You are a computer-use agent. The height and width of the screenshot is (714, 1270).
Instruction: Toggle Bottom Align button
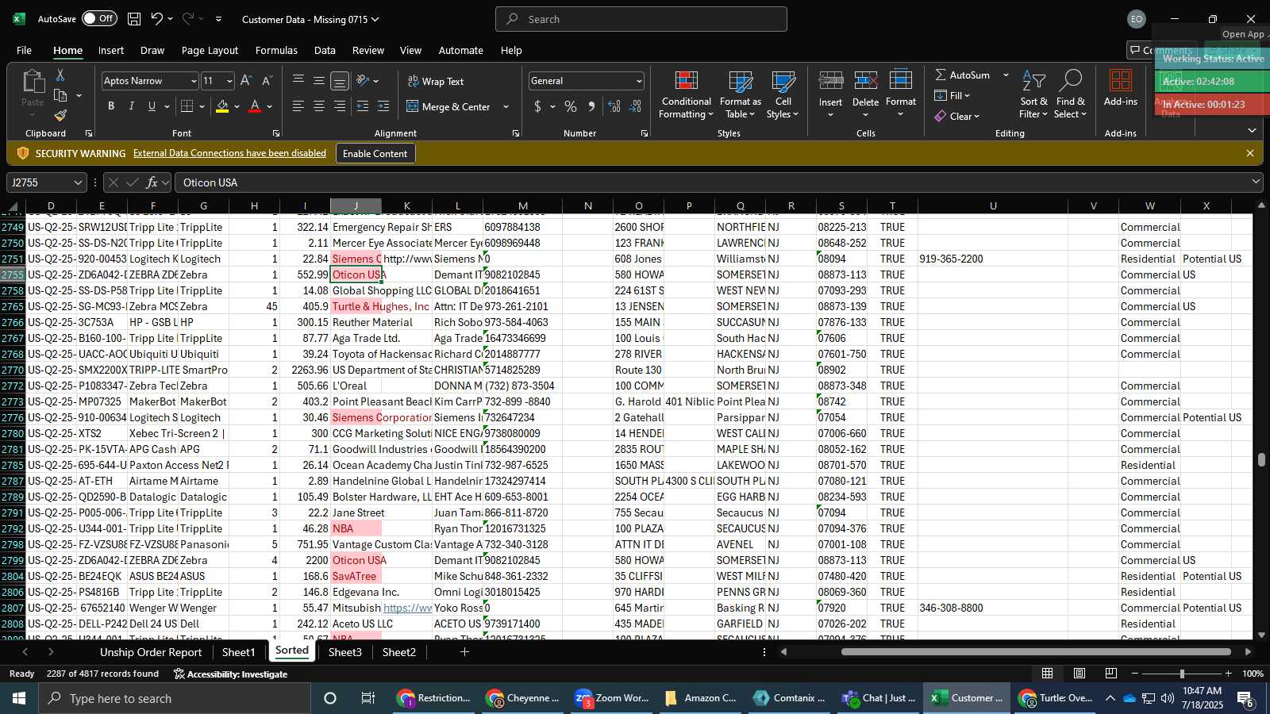(340, 81)
